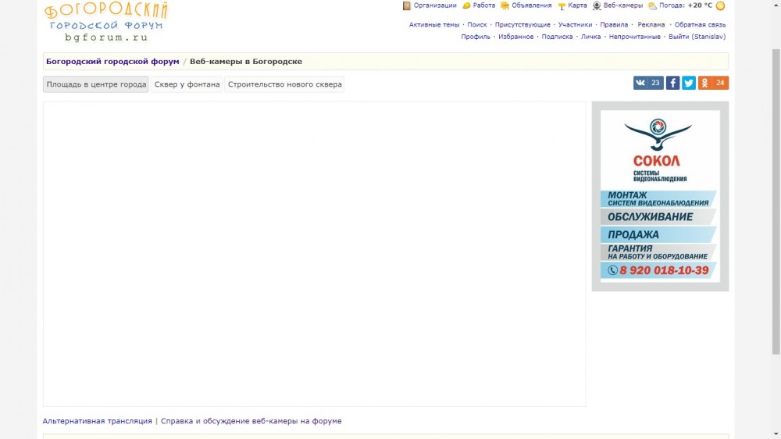The width and height of the screenshot is (781, 439).
Task: Switch to the Сквер у фонтана camera
Action: click(x=187, y=84)
